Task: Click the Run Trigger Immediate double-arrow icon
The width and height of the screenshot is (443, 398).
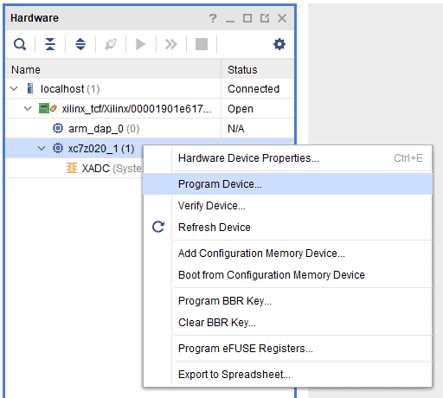Action: click(171, 44)
